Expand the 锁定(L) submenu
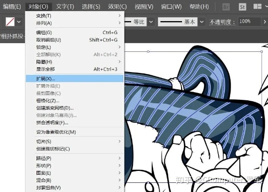 coord(74,47)
